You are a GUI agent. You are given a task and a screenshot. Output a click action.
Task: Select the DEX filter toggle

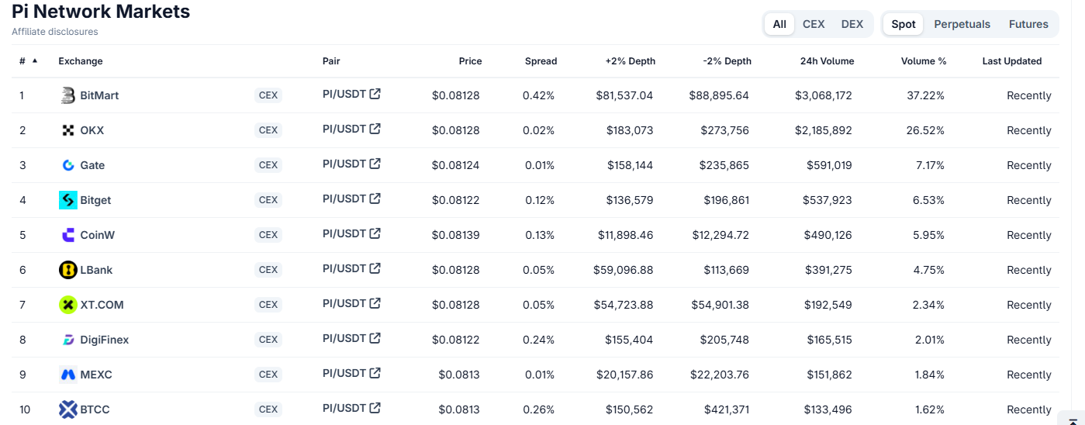point(852,24)
